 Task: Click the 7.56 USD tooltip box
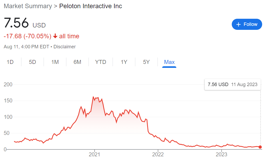233,84
